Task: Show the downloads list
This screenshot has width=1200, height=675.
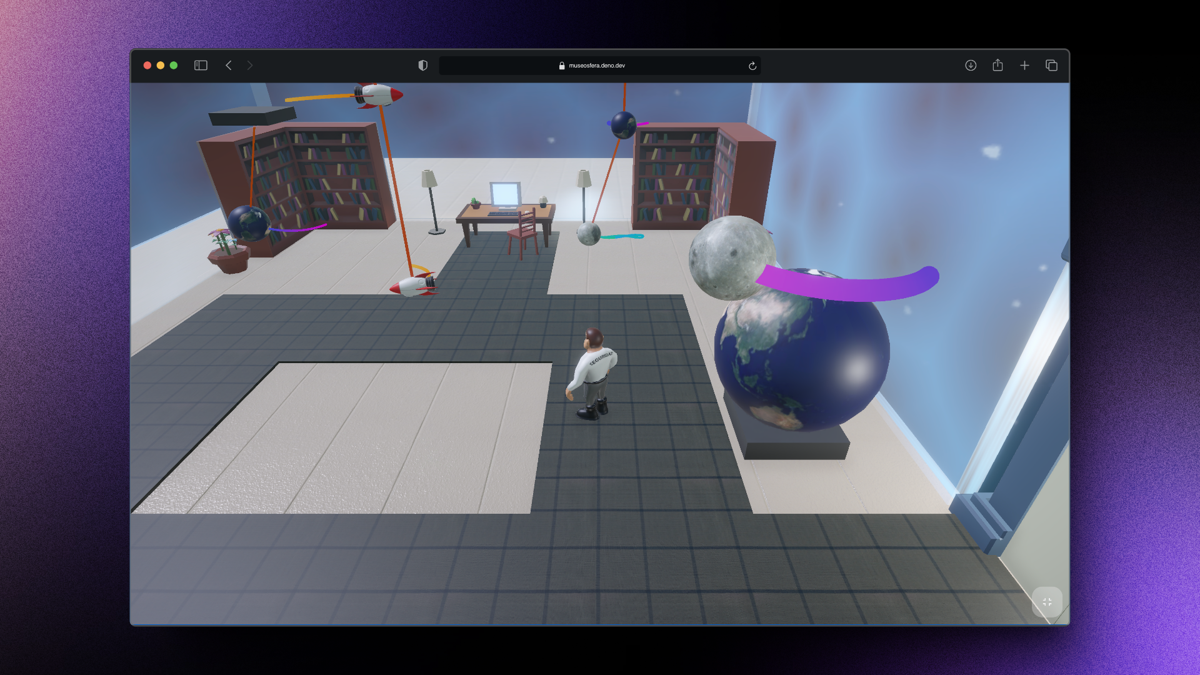Action: [x=971, y=66]
